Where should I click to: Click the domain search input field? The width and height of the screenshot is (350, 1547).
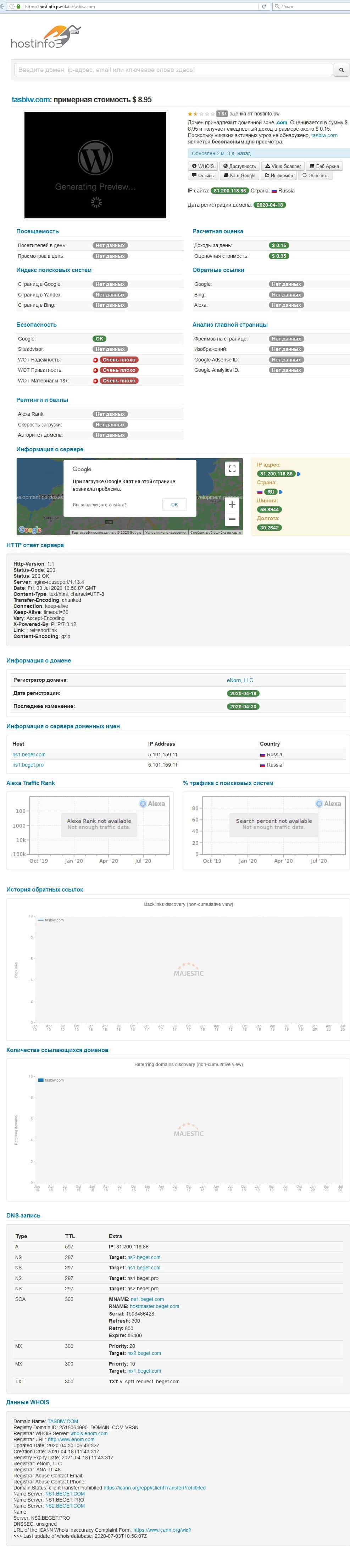(x=173, y=70)
